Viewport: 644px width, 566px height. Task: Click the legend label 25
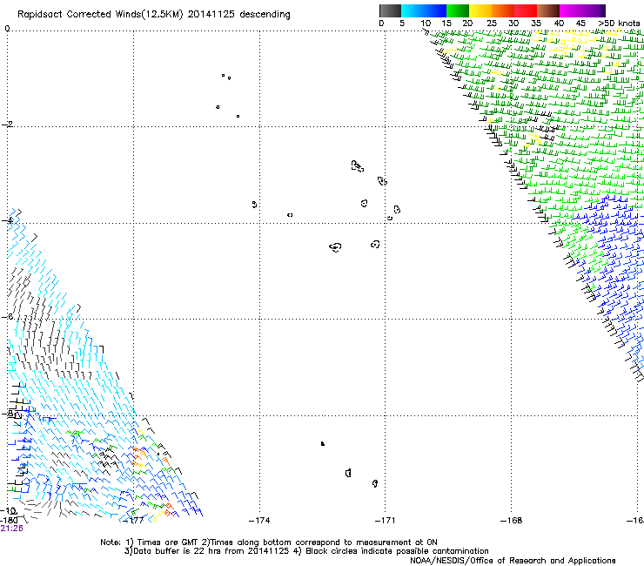click(492, 23)
